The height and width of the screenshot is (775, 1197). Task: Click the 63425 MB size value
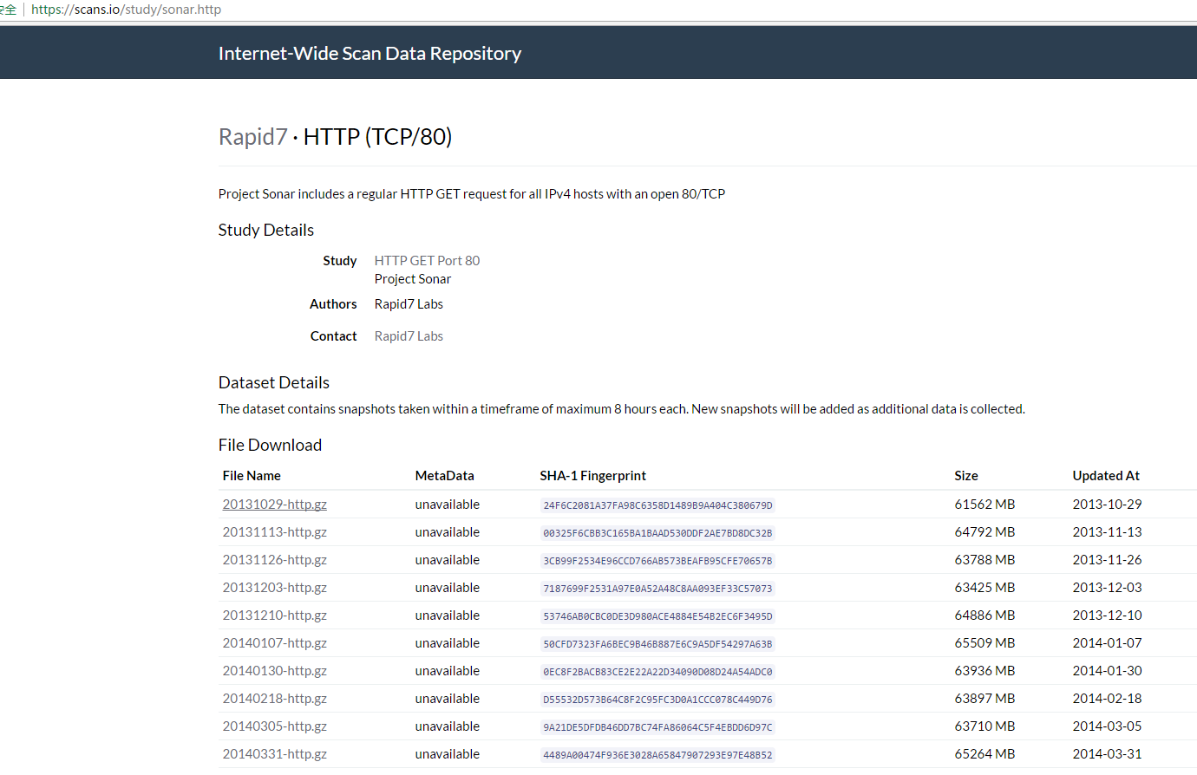coord(984,587)
